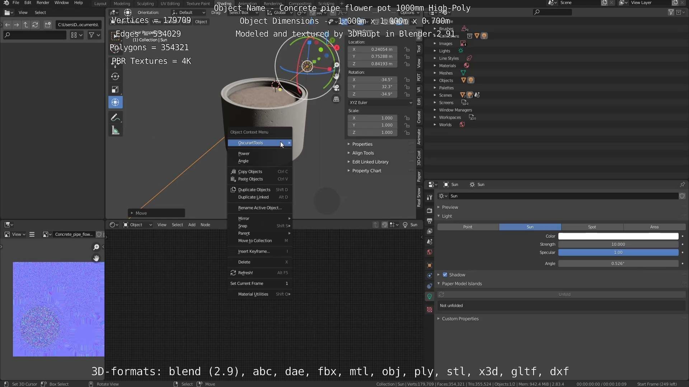Click the Unfold button
This screenshot has height=387, width=689.
pyautogui.click(x=564, y=295)
